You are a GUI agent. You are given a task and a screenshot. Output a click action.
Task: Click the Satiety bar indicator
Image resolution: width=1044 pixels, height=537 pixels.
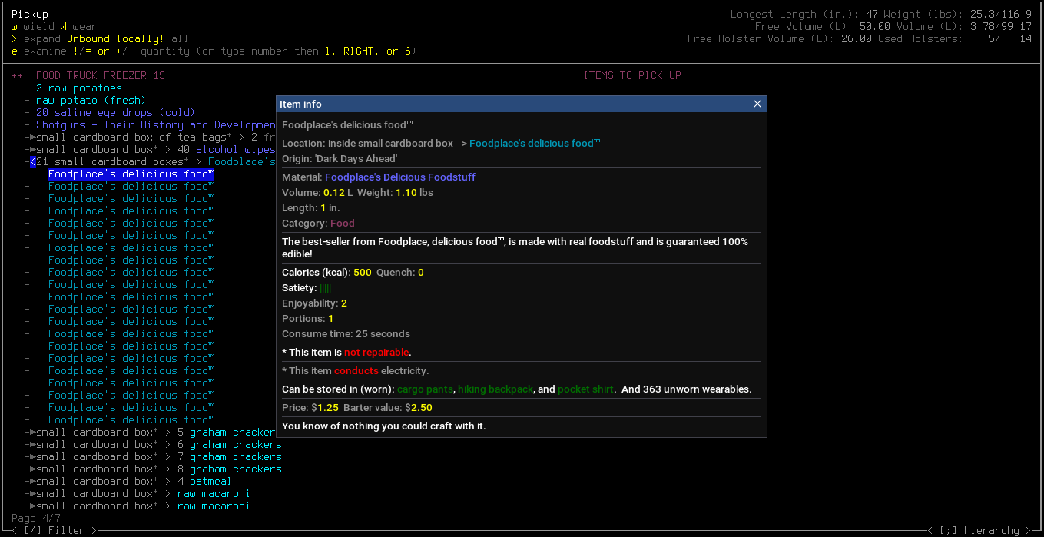(x=326, y=288)
